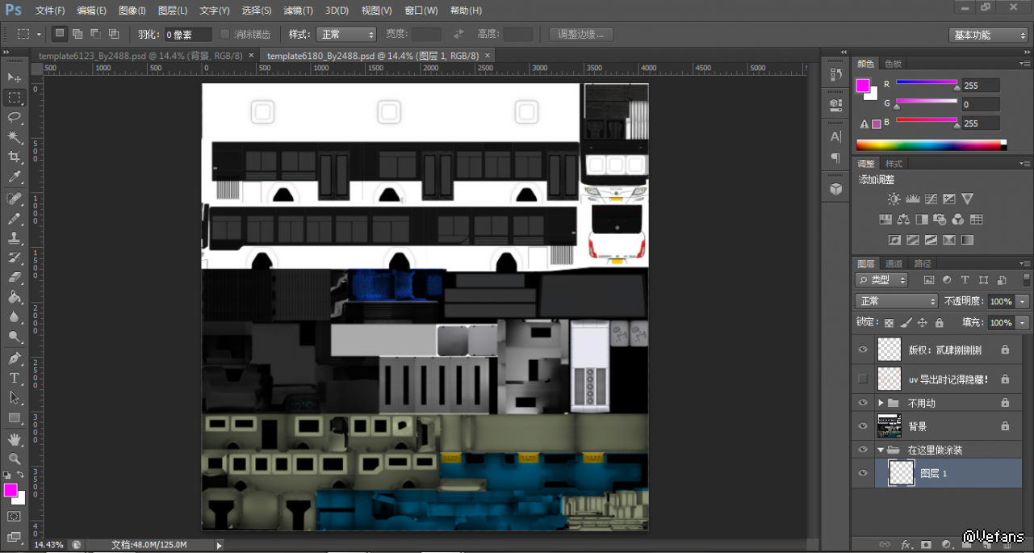Select the Move tool
1034x553 pixels.
[x=14, y=78]
